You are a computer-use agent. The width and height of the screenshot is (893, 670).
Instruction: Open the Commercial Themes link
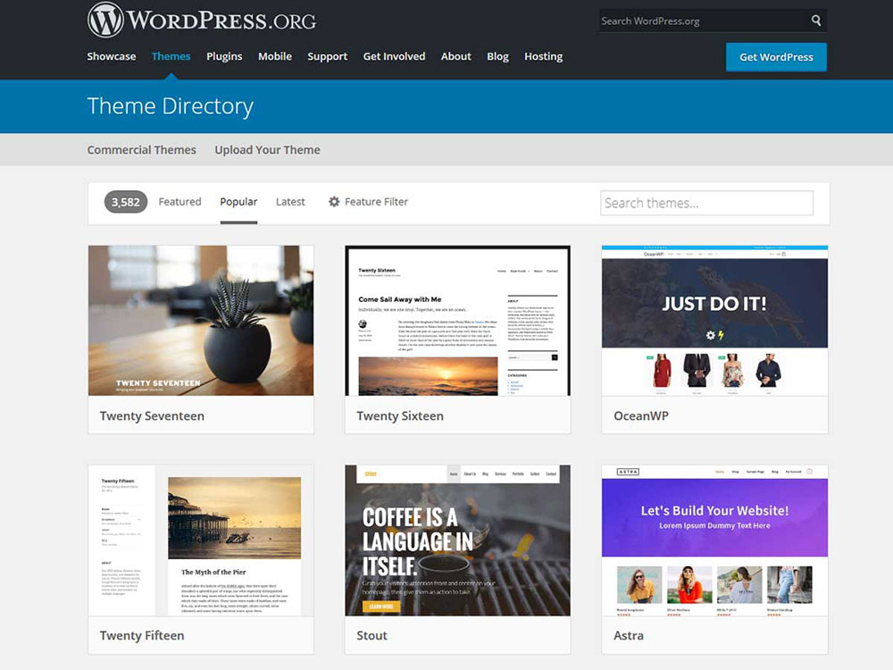(x=142, y=150)
